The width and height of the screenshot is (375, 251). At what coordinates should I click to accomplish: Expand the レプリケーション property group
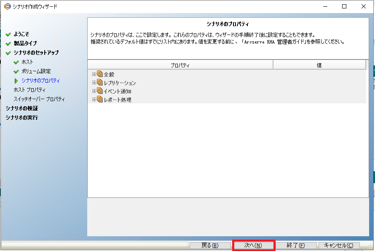pos(94,82)
